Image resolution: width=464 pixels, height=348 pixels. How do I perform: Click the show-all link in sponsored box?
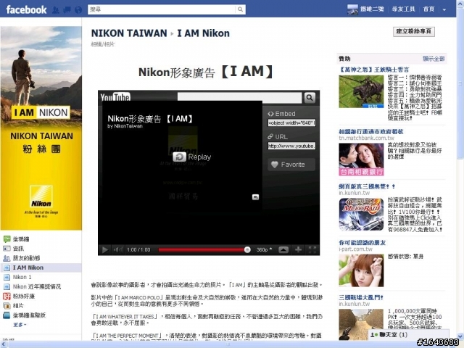click(434, 59)
